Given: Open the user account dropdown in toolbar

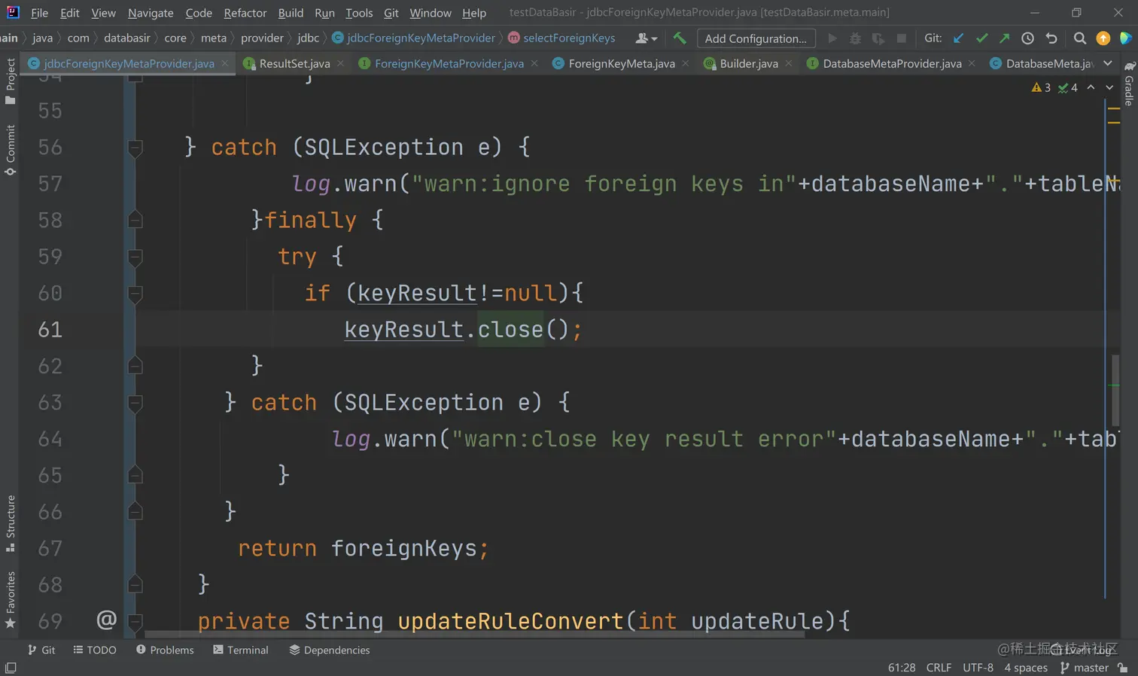Looking at the screenshot, I should pos(646,38).
